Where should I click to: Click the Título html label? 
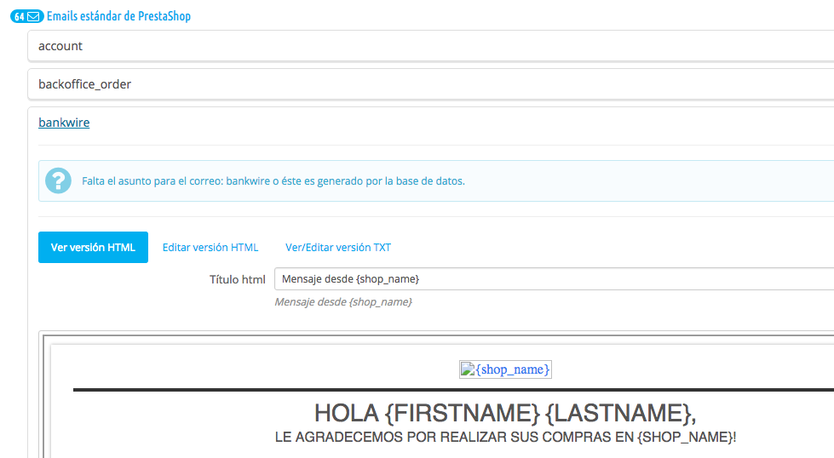(x=237, y=279)
